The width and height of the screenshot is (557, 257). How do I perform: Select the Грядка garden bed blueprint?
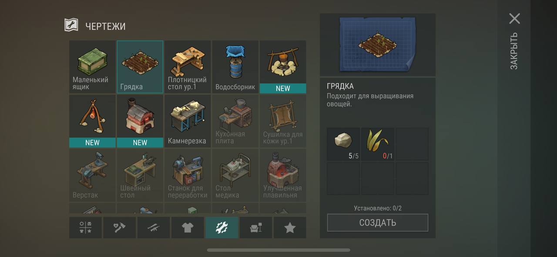[x=140, y=67]
